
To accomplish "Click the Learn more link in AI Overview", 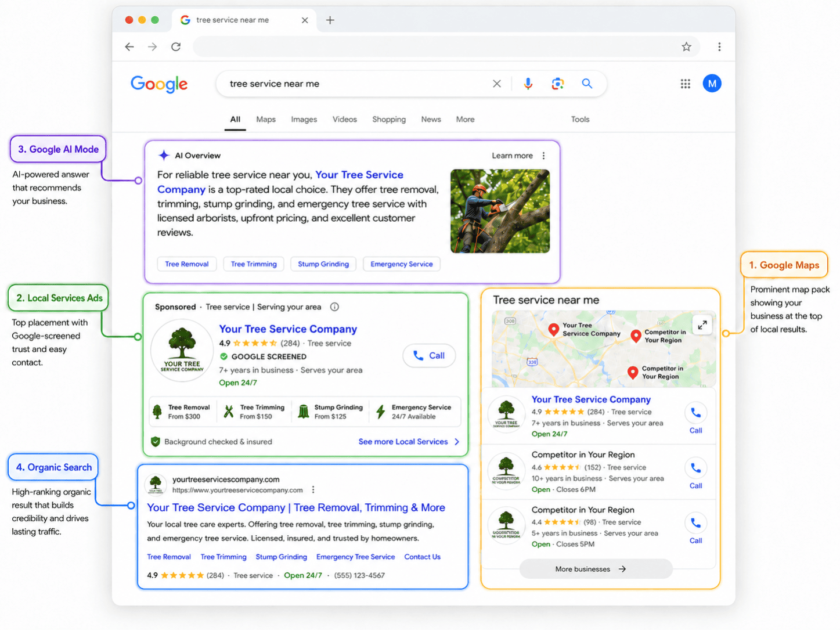I will coord(512,156).
